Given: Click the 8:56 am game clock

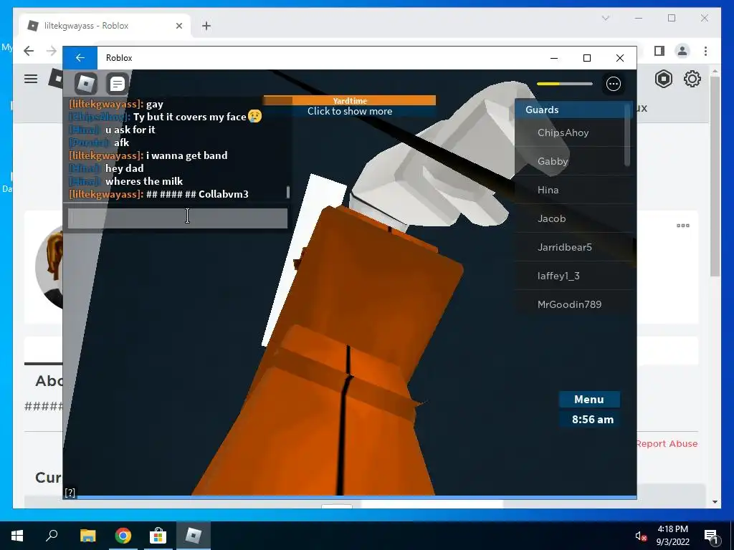Looking at the screenshot, I should [590, 419].
